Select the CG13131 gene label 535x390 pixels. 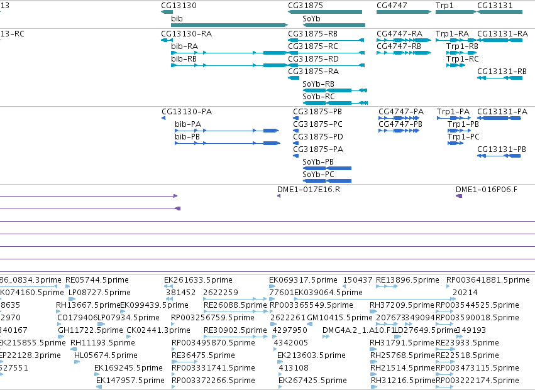tap(495, 6)
